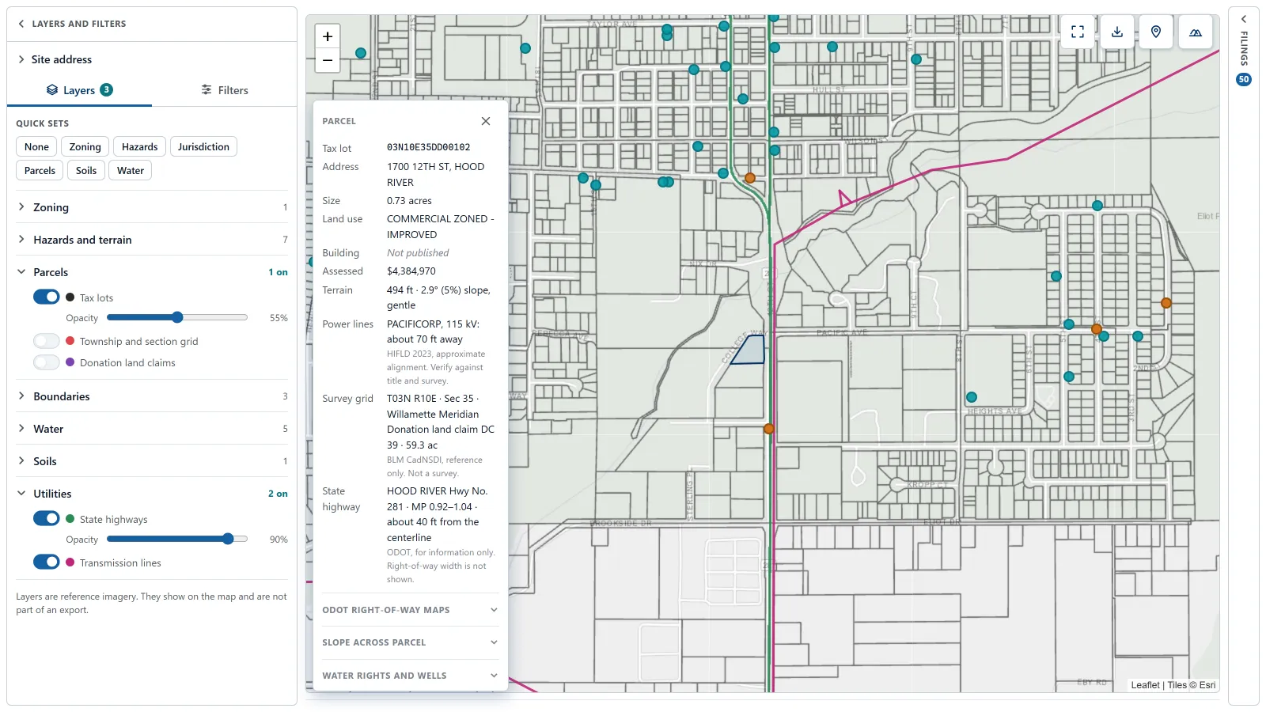1266x712 pixels.
Task: Expand Site address section
Action: pyautogui.click(x=152, y=59)
